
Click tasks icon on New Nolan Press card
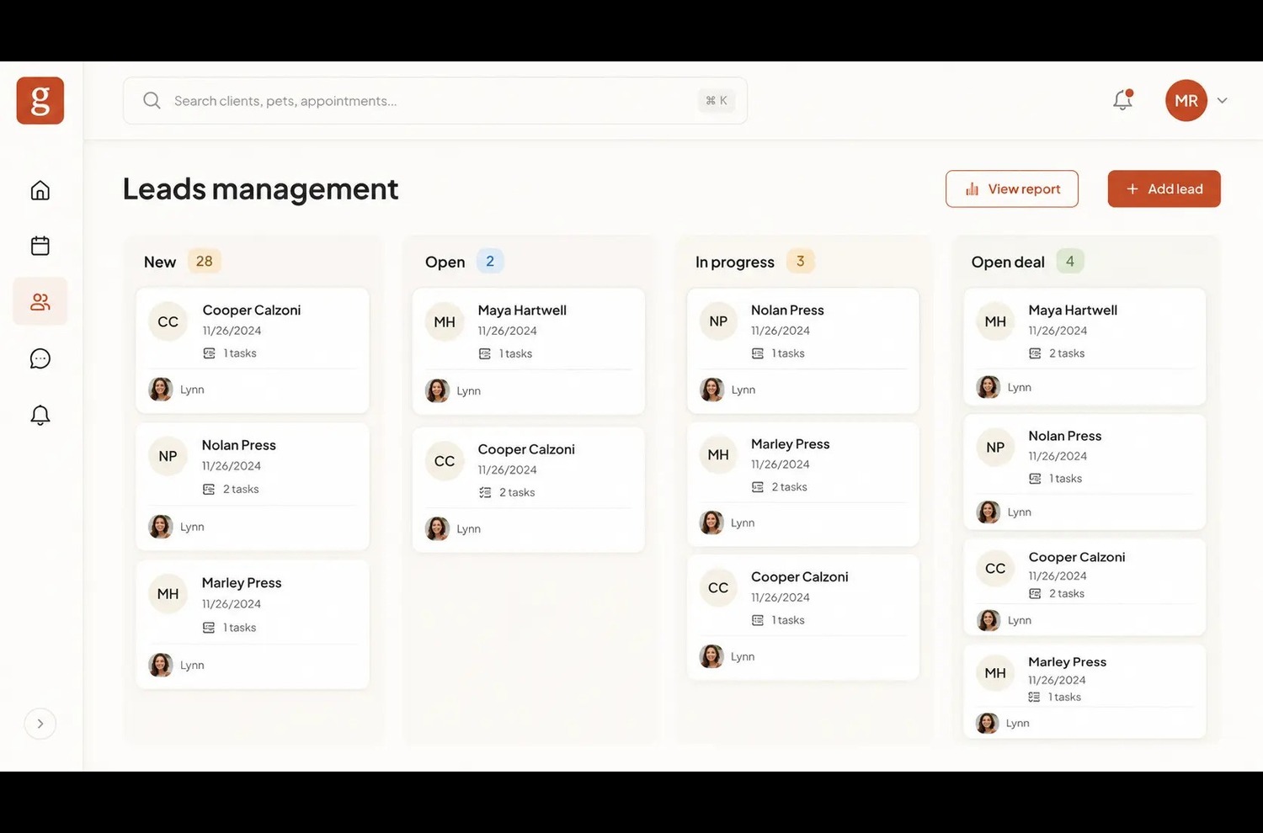click(x=209, y=489)
